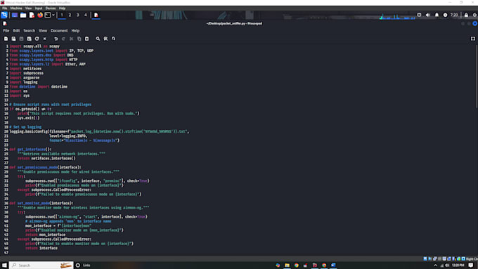Image resolution: width=478 pixels, height=269 pixels.
Task: Open the Kali applications menu icon
Action: point(4,15)
